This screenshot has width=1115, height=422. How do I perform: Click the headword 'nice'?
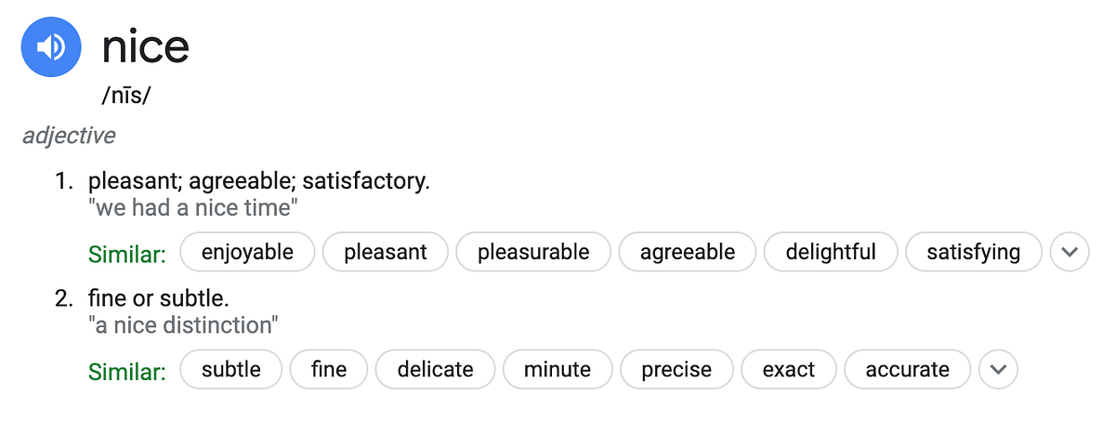pyautogui.click(x=145, y=46)
